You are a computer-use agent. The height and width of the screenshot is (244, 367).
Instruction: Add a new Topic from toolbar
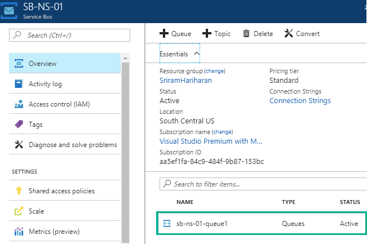216,34
